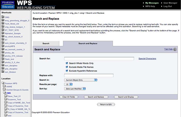This screenshot has height=117, width=181.
Task: Click the Alphabet_Sample shortcut icon
Action: point(3,33)
